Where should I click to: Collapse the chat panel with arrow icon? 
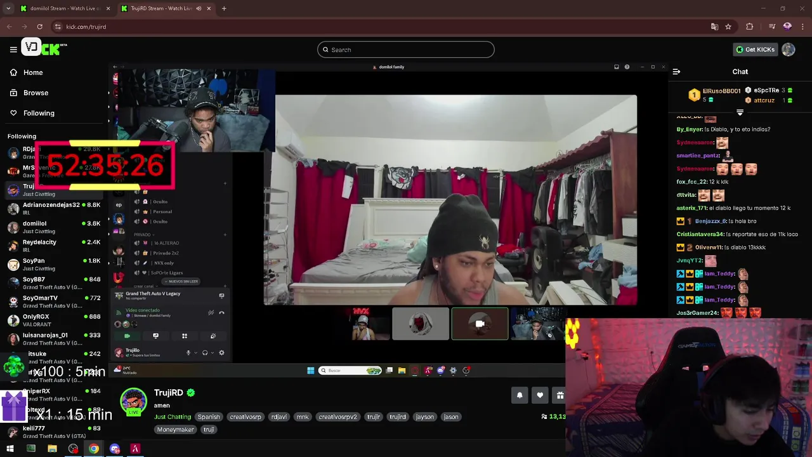click(676, 72)
